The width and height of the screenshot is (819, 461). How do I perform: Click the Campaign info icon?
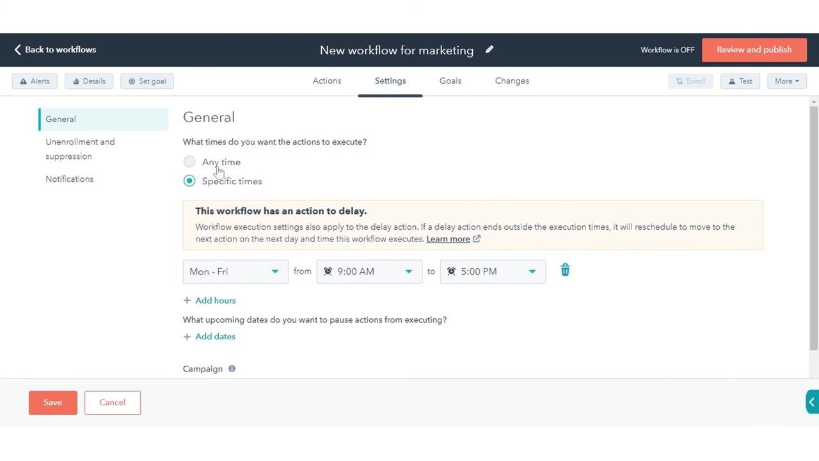tap(232, 369)
